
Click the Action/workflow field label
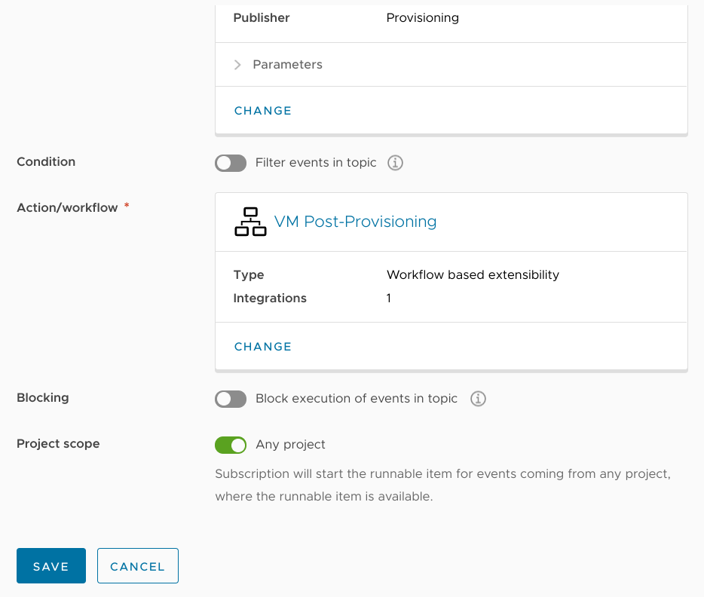click(x=67, y=207)
